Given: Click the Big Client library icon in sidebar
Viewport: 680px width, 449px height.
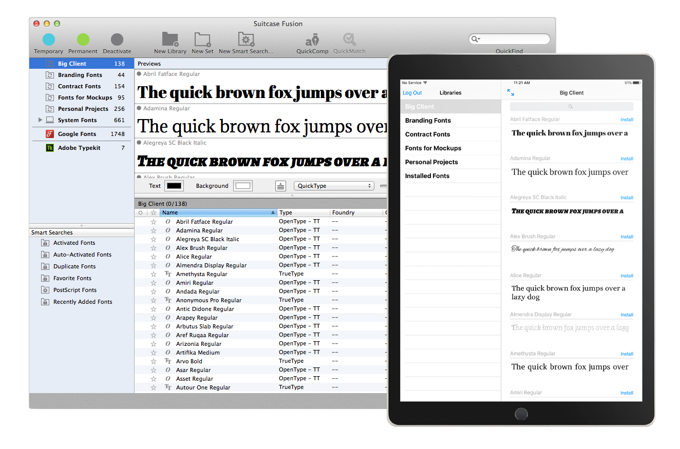Looking at the screenshot, I should pos(50,64).
